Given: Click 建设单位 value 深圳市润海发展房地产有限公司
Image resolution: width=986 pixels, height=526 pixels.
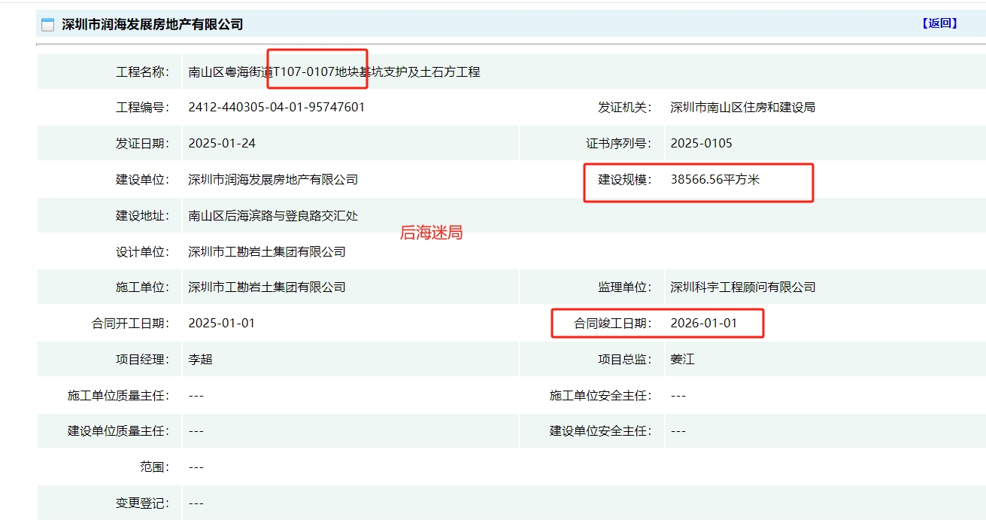Looking at the screenshot, I should [x=273, y=180].
